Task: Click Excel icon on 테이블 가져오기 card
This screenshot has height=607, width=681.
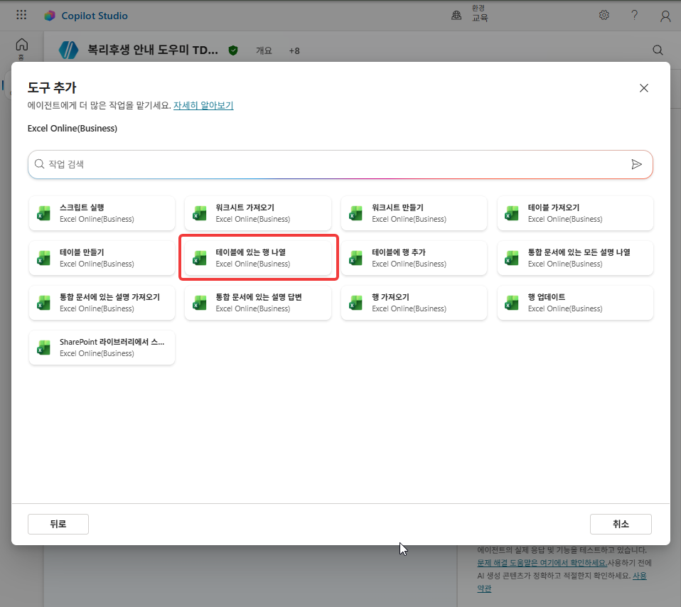Action: [512, 213]
